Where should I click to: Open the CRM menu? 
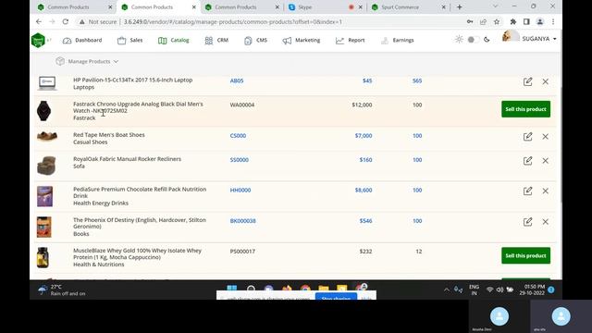click(x=216, y=40)
